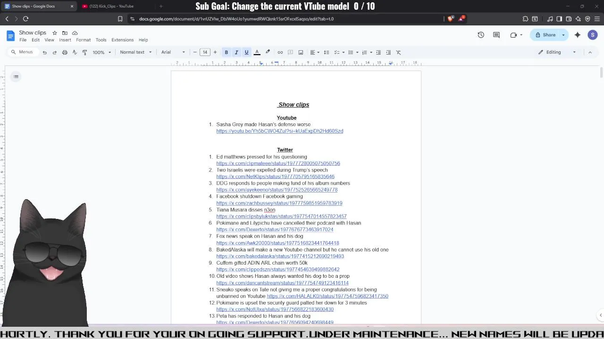Bookmark this page in address bar

click(120, 19)
